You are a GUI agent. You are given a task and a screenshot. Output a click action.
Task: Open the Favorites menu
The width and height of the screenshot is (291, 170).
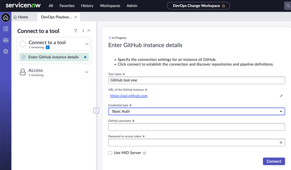point(67,6)
